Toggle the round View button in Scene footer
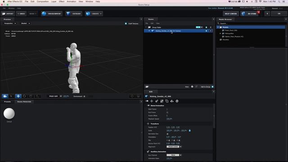 point(192,87)
